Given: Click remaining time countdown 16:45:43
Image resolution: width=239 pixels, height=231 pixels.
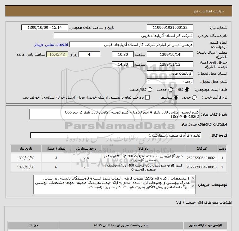Looking at the screenshot, I should point(57,54).
